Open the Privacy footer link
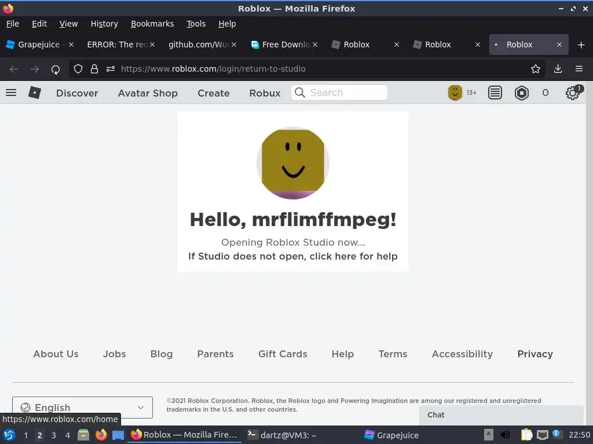The image size is (593, 444). [x=535, y=354]
